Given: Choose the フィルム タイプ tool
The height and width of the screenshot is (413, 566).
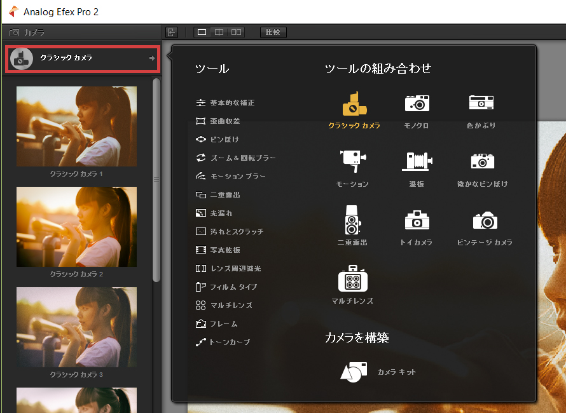Looking at the screenshot, I should pyautogui.click(x=226, y=287).
